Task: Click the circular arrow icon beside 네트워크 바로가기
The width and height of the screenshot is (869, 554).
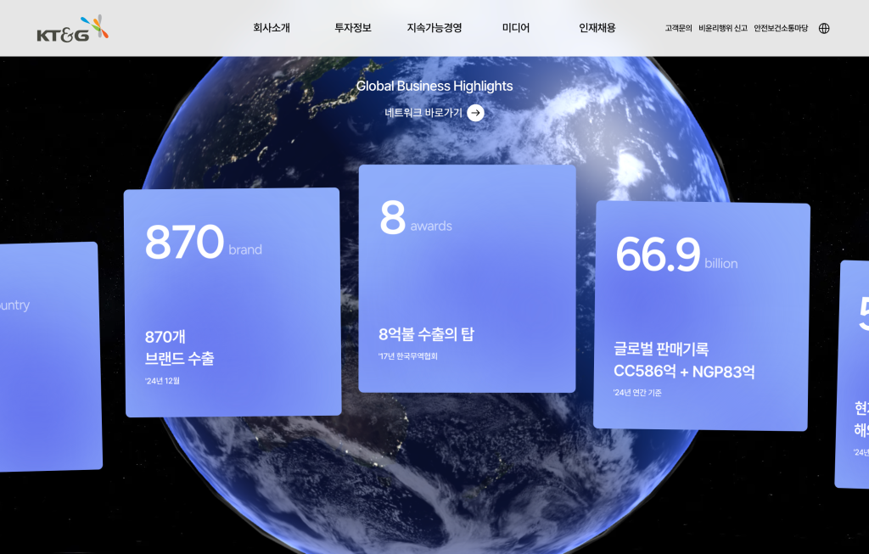Action: click(475, 113)
